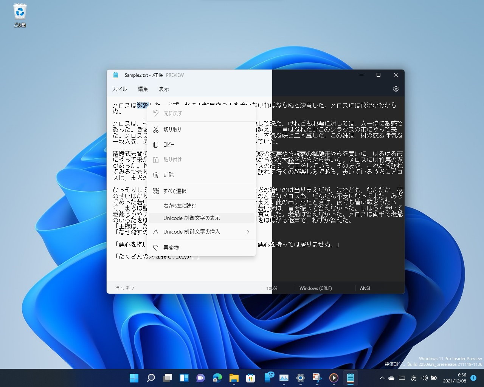Click the Windows (CRLF) line-ending indicator
The height and width of the screenshot is (387, 484).
point(315,288)
